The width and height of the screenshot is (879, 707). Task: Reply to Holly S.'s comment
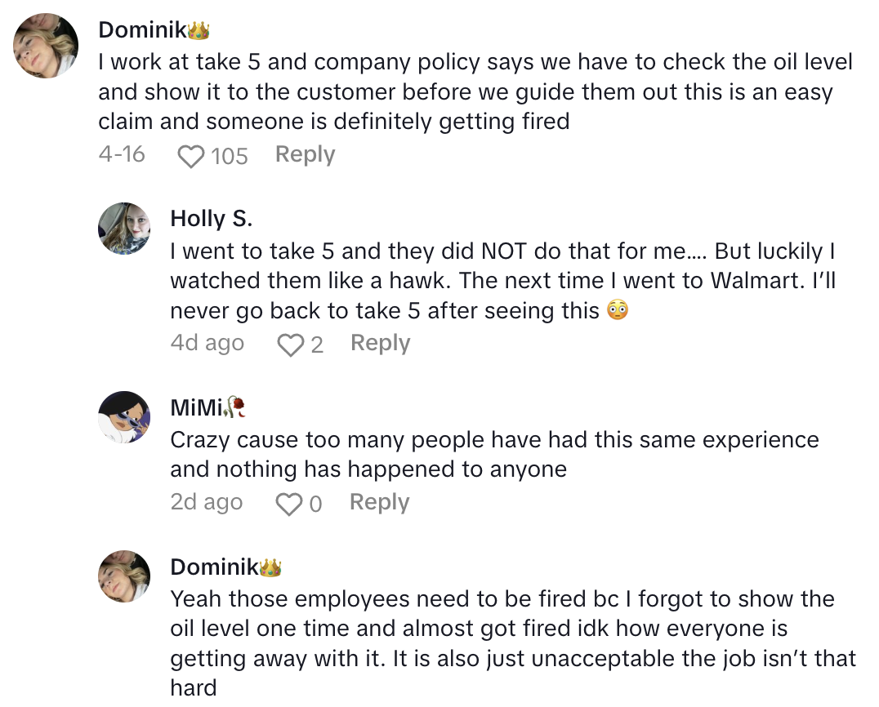click(x=380, y=344)
